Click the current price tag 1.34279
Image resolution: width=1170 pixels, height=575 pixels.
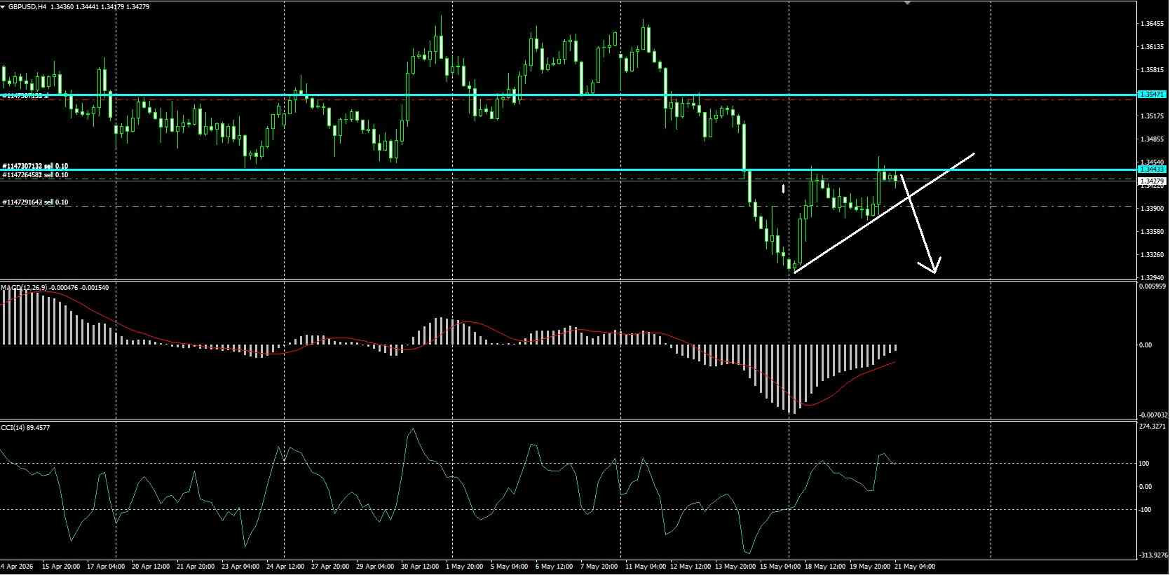point(1152,181)
